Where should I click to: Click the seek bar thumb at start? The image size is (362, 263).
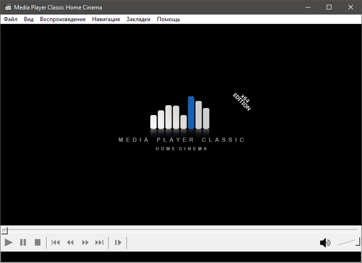pos(4,231)
